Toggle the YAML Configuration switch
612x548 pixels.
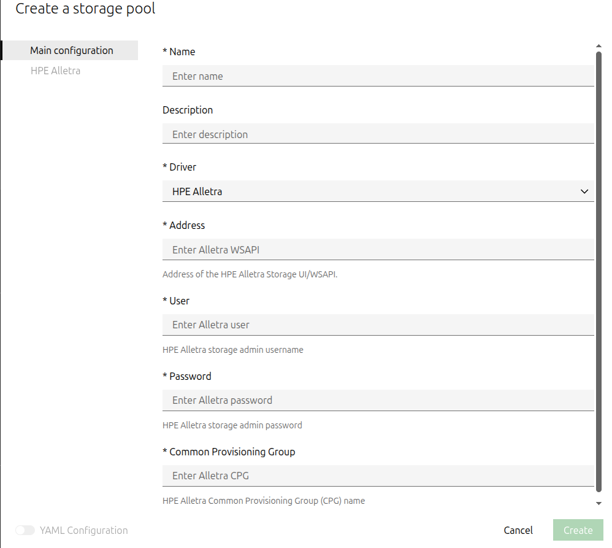pos(25,530)
